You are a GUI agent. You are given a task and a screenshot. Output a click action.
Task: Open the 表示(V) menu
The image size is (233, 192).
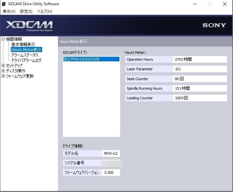pyautogui.click(x=9, y=12)
